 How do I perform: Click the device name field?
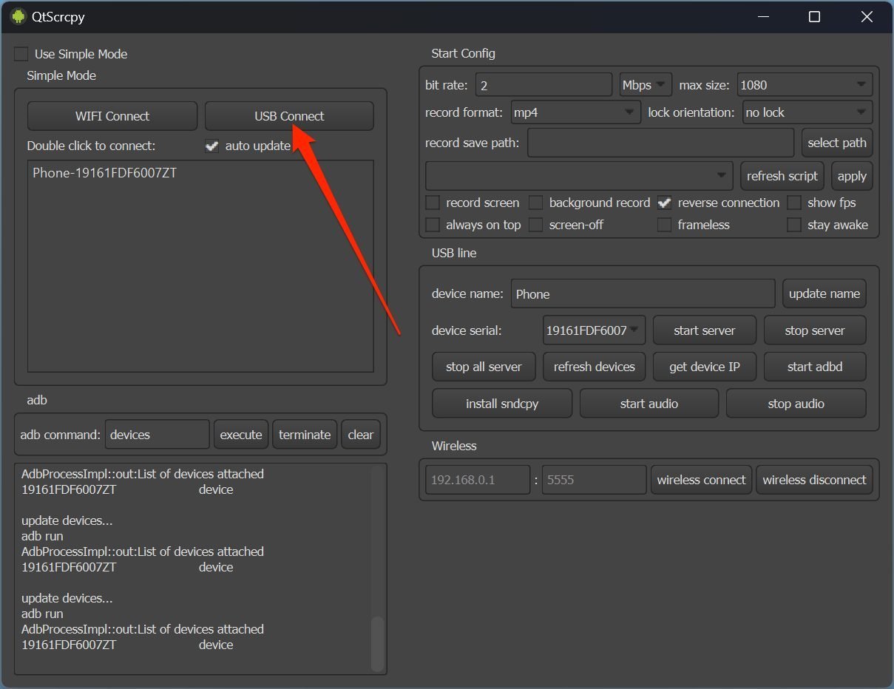643,293
